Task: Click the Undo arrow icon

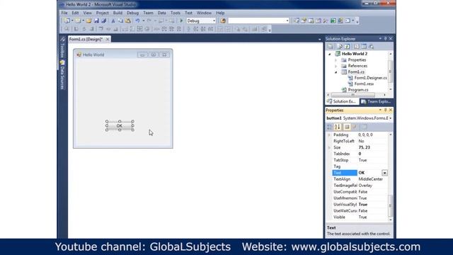Action: pyautogui.click(x=138, y=21)
